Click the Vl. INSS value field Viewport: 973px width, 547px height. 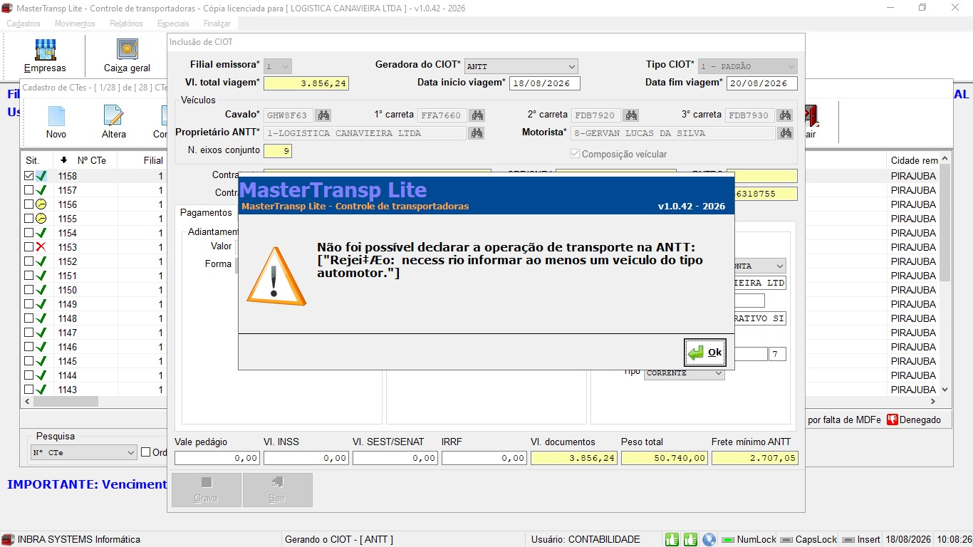306,458
